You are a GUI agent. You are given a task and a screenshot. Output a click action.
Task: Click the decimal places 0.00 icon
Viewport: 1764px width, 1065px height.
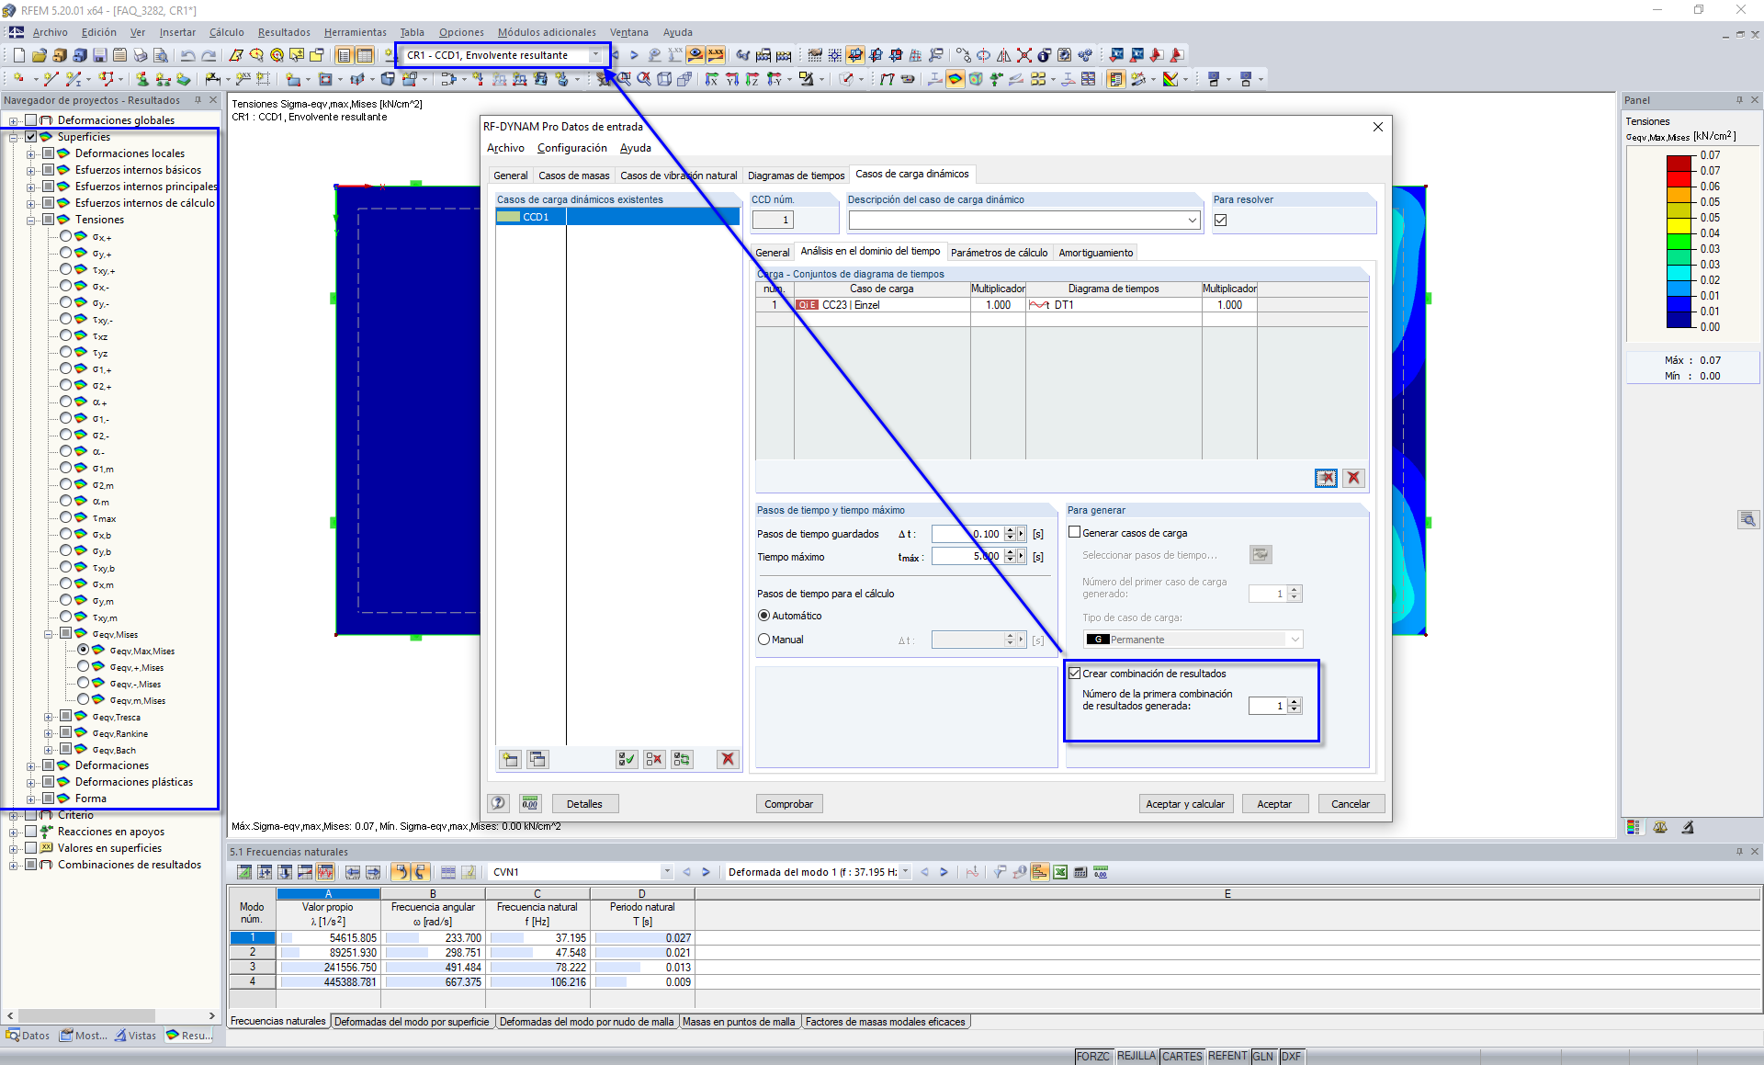530,803
